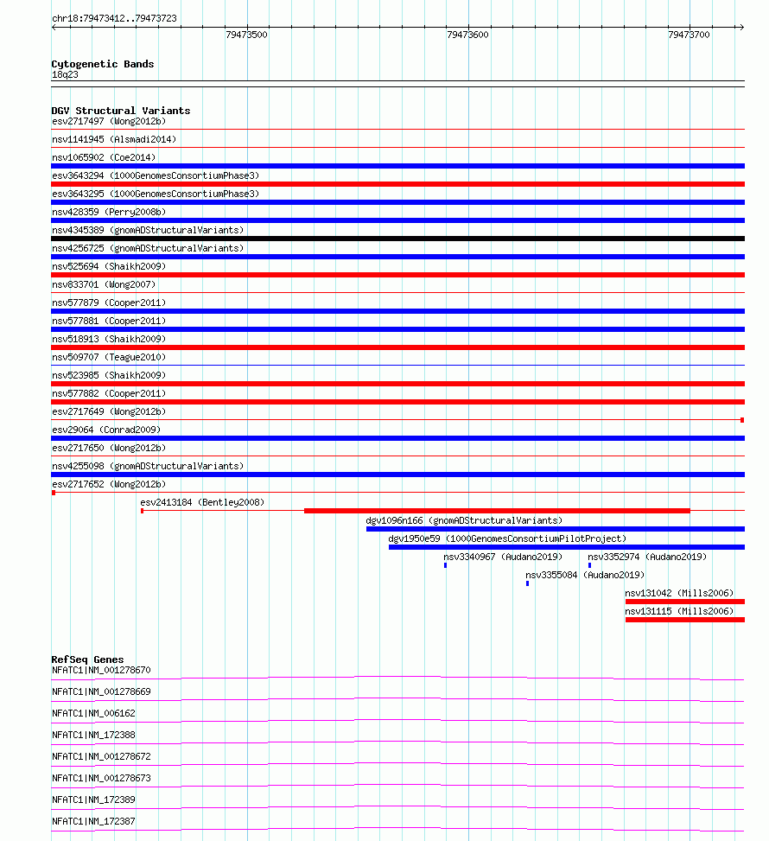Open variant dgv1096n166 (gnomADStructuralVariants)
The height and width of the screenshot is (841, 769).
click(464, 521)
